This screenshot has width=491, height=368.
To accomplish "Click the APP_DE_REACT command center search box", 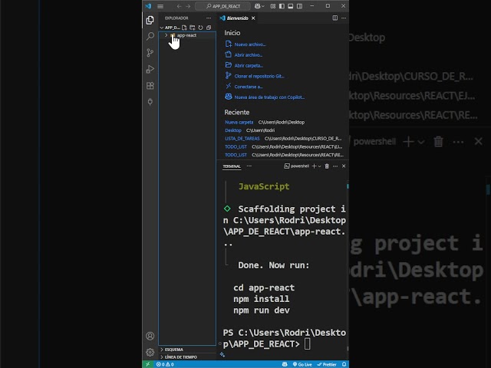I will click(222, 6).
